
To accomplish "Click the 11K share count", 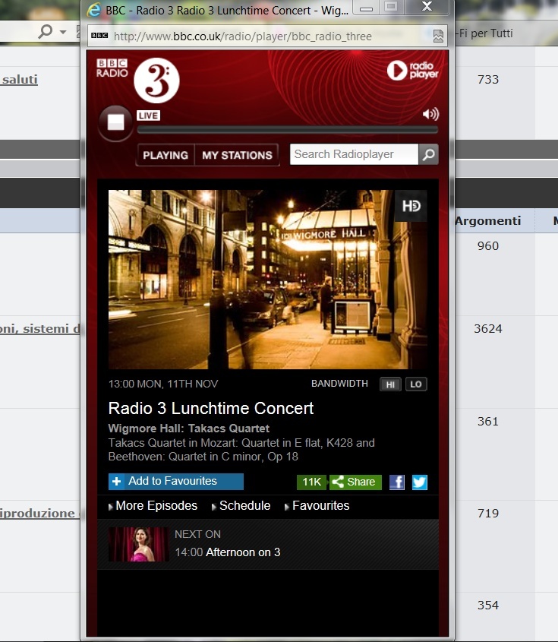I will click(312, 482).
